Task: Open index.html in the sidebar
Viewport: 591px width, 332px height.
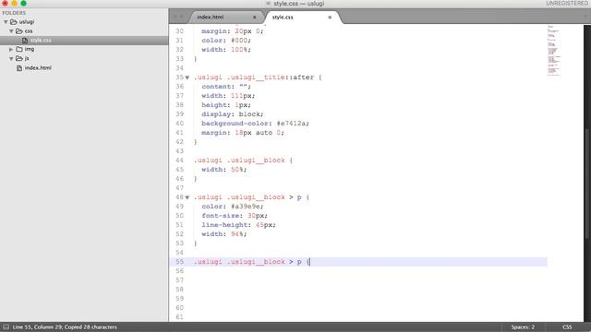Action: (x=38, y=68)
